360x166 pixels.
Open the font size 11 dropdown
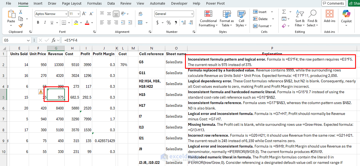pyautogui.click(x=78, y=14)
